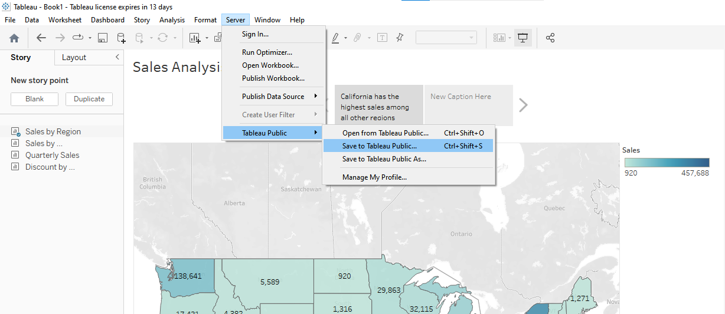Click the Sales by Region sheet icon
Viewport: 725px width, 314px height.
(15, 132)
